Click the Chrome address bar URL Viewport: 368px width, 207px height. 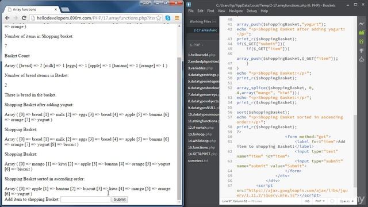pos(96,18)
